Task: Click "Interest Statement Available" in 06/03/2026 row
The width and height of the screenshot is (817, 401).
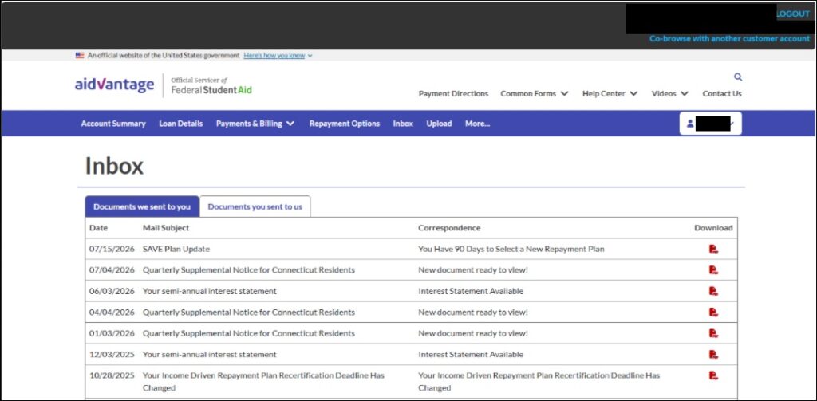Action: (x=471, y=291)
